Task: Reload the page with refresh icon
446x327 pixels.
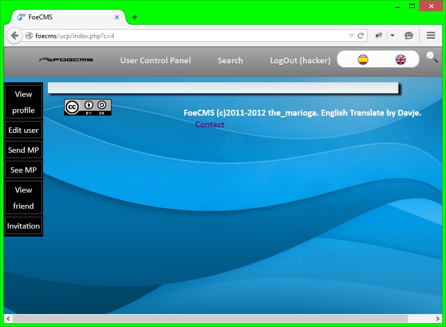Action: click(x=361, y=36)
